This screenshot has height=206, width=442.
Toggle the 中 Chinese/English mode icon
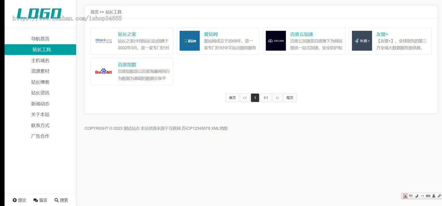click(411, 196)
